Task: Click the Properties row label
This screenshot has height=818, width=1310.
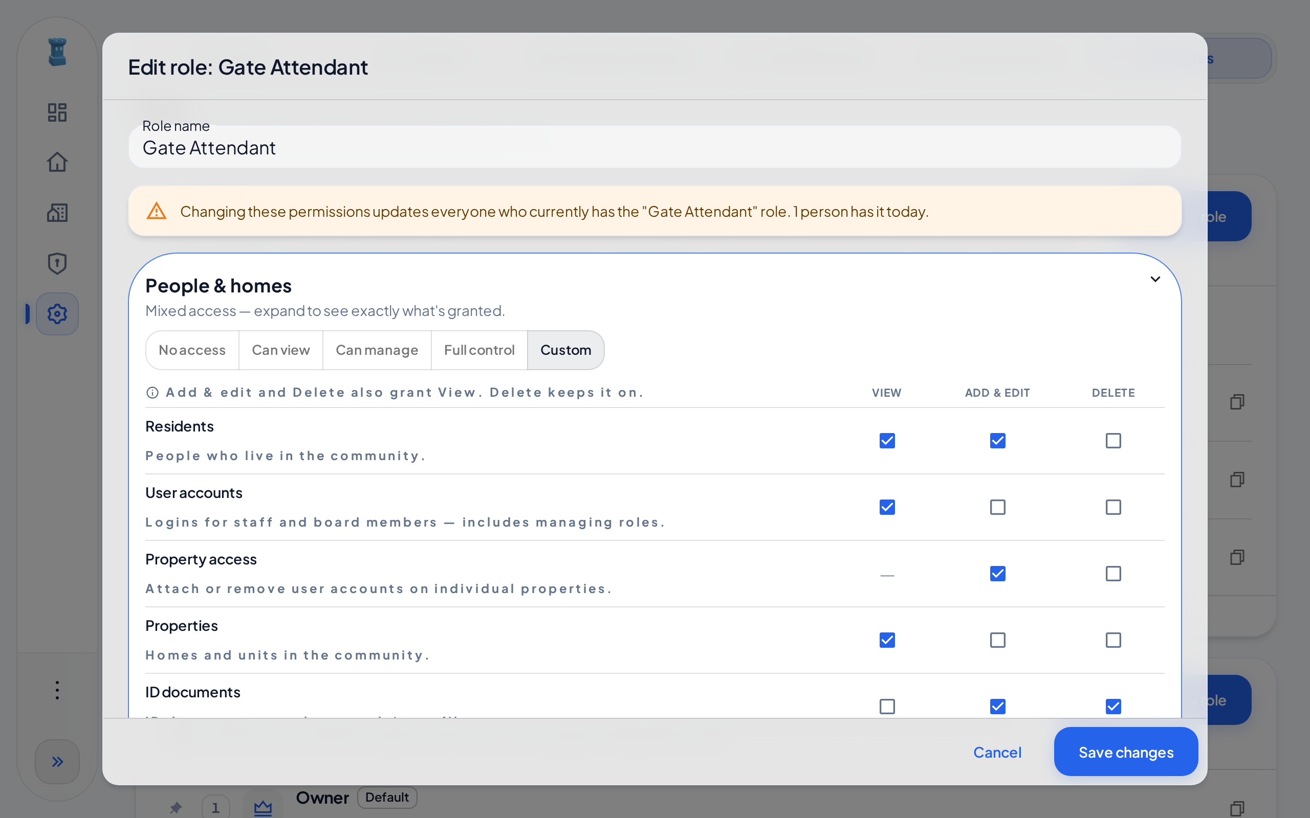Action: click(x=182, y=626)
